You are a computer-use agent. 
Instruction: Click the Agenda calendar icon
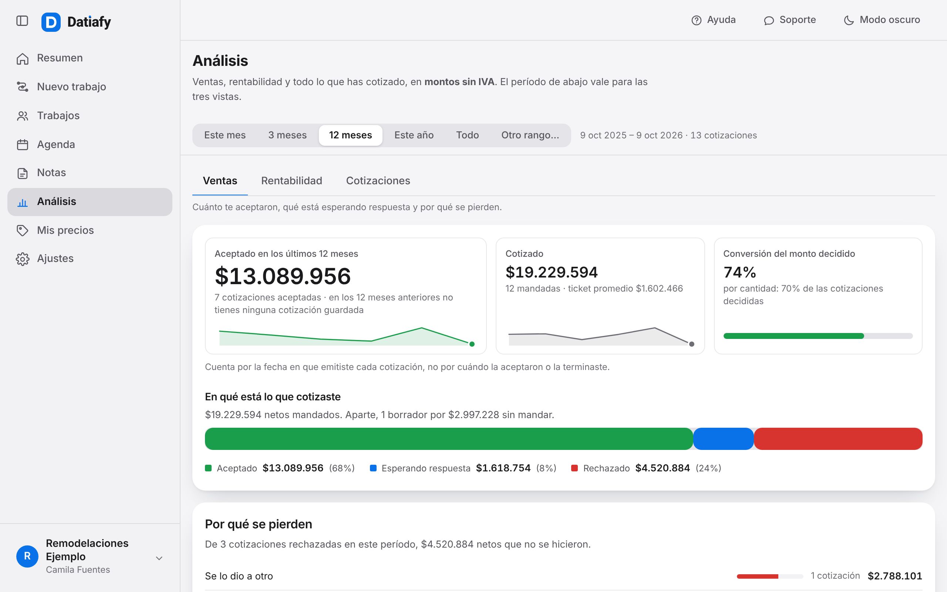pos(23,144)
